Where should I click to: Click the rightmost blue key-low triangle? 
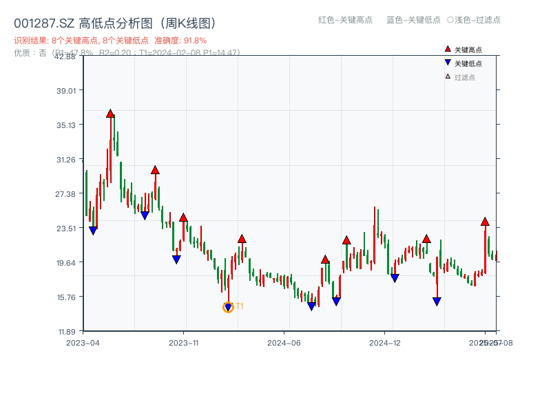(437, 301)
